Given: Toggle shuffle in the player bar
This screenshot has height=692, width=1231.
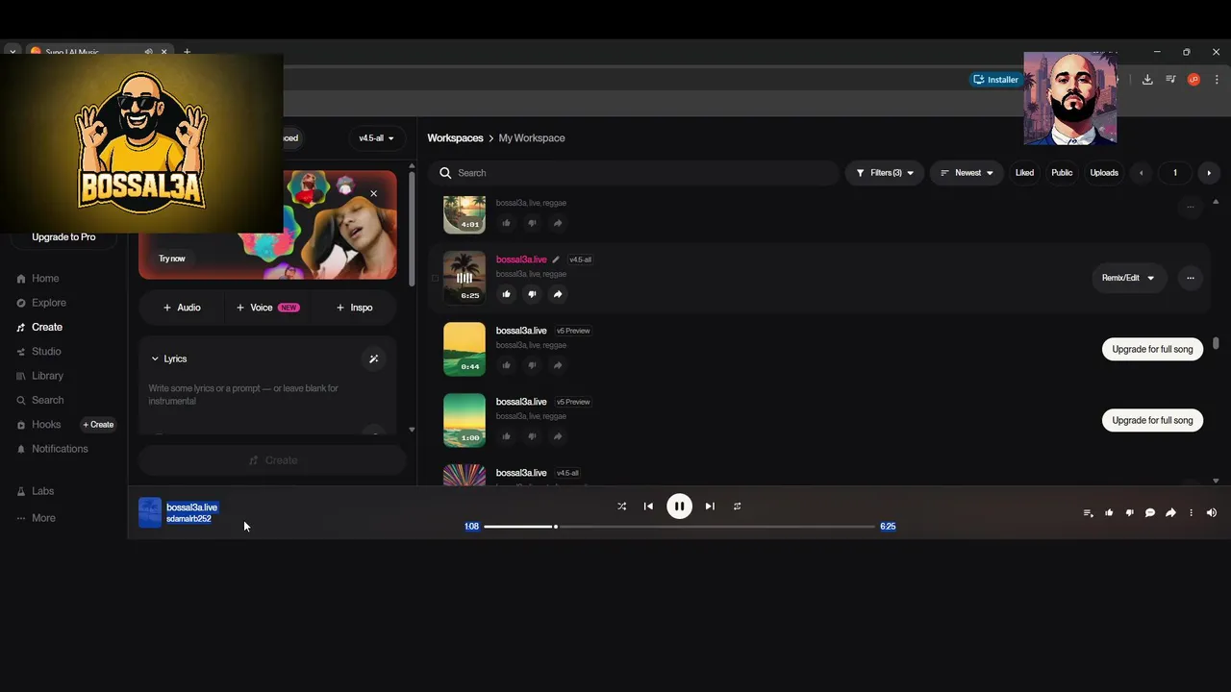Looking at the screenshot, I should coord(621,507).
